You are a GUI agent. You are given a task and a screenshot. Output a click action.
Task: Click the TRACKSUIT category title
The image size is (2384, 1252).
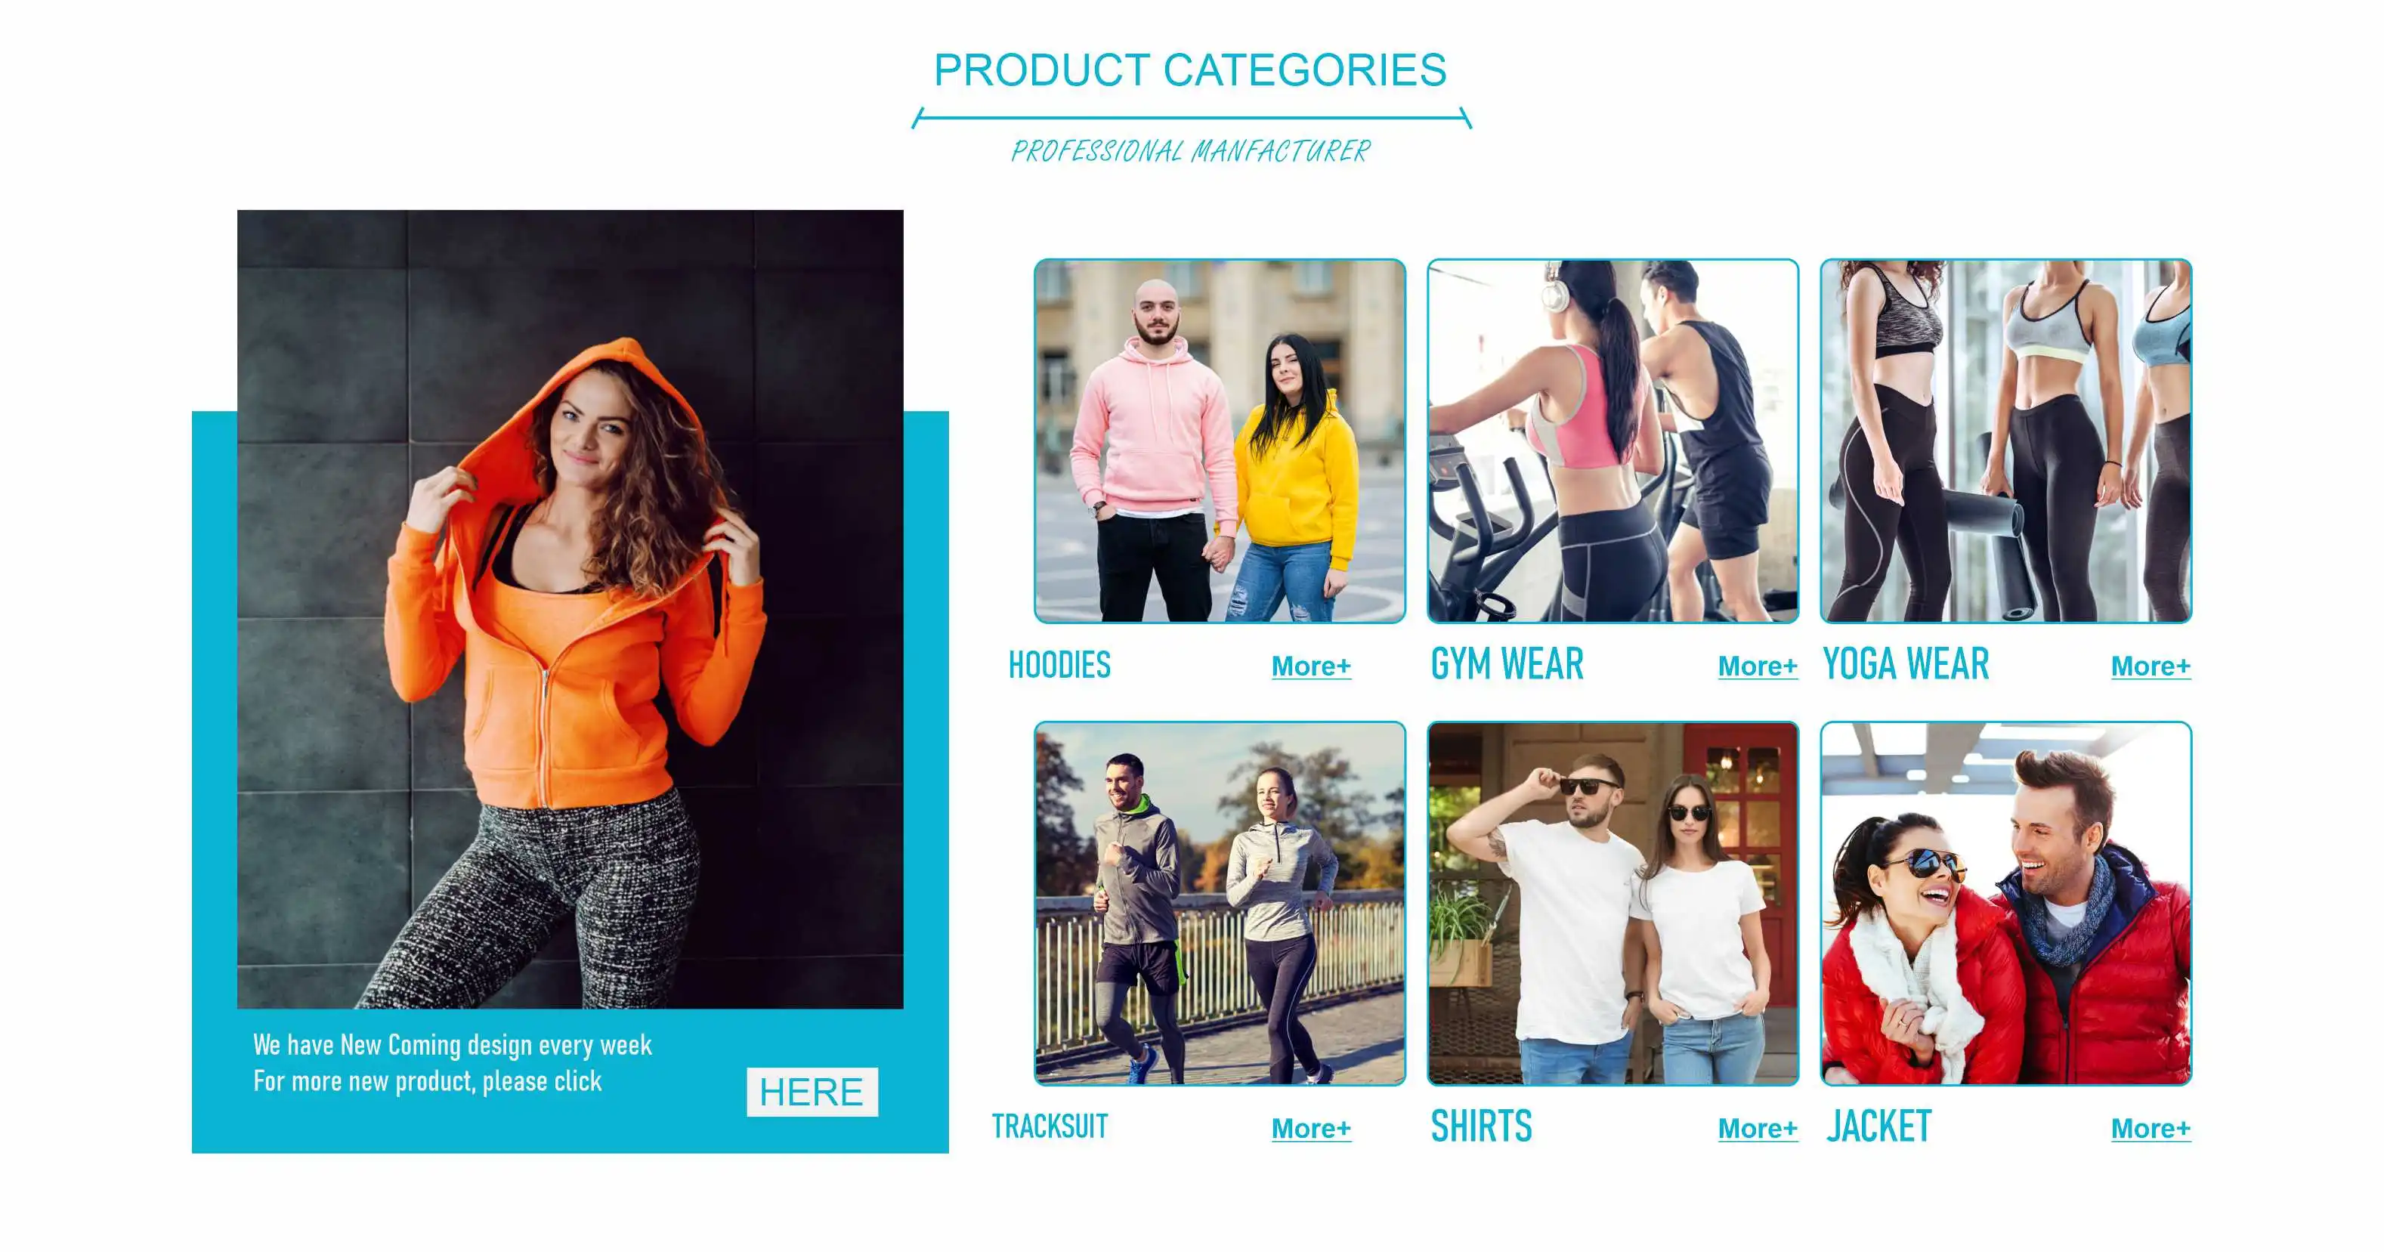click(1050, 1127)
